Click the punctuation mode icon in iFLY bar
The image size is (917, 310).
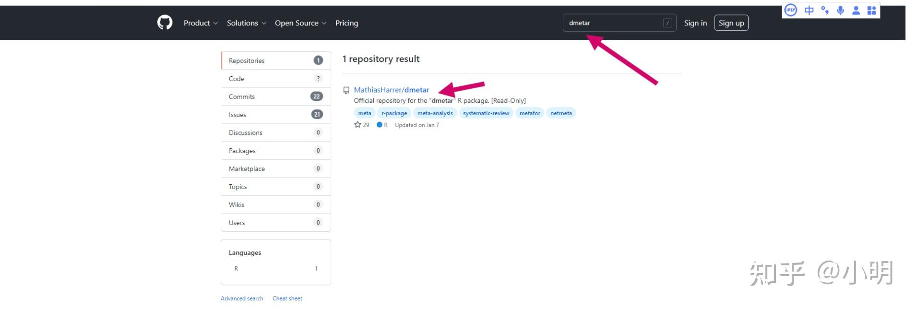(825, 10)
